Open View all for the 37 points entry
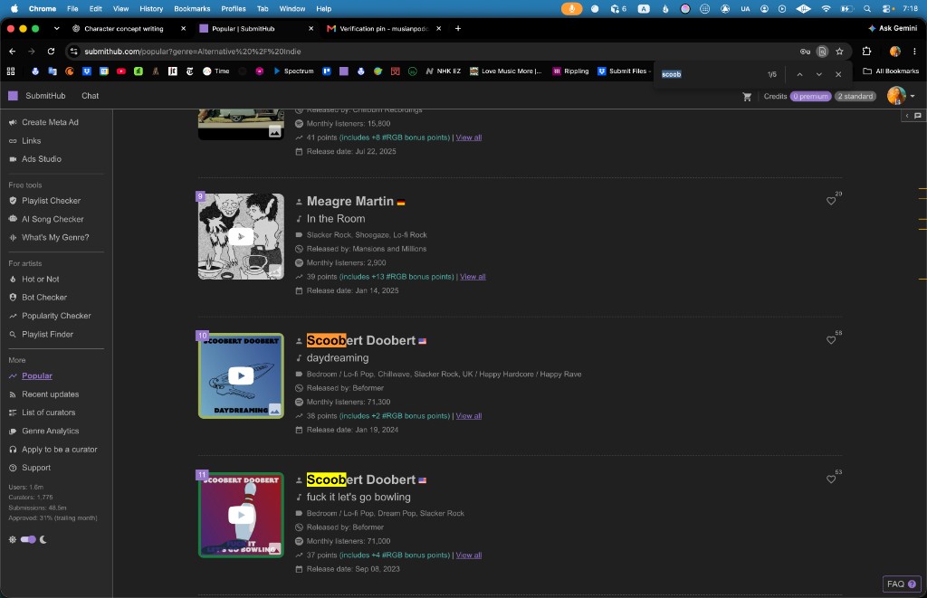927x598 pixels. click(468, 555)
